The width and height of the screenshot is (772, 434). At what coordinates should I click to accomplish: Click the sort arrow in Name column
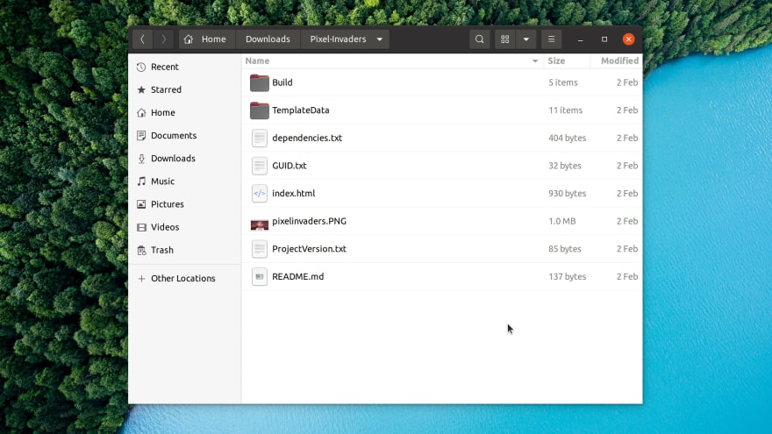(535, 61)
